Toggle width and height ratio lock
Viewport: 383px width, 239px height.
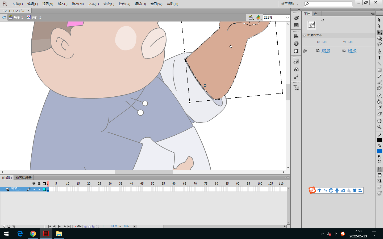(305, 51)
